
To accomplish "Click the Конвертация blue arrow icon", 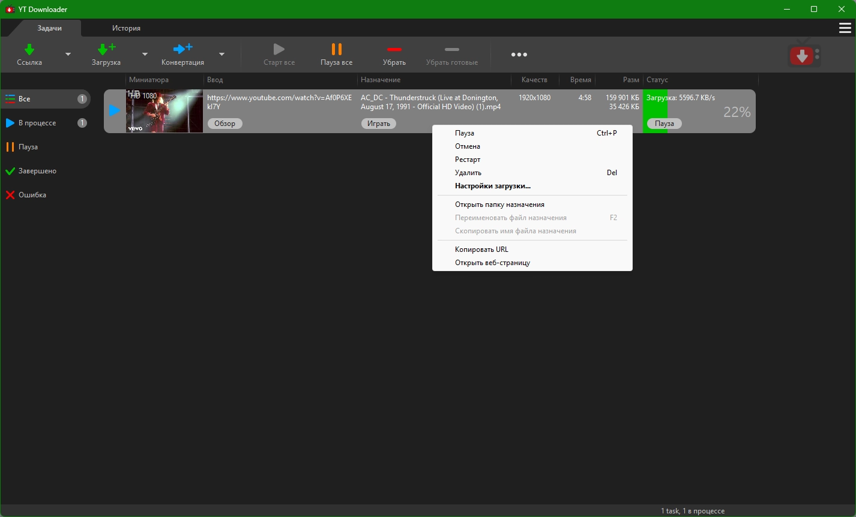I will tap(182, 49).
